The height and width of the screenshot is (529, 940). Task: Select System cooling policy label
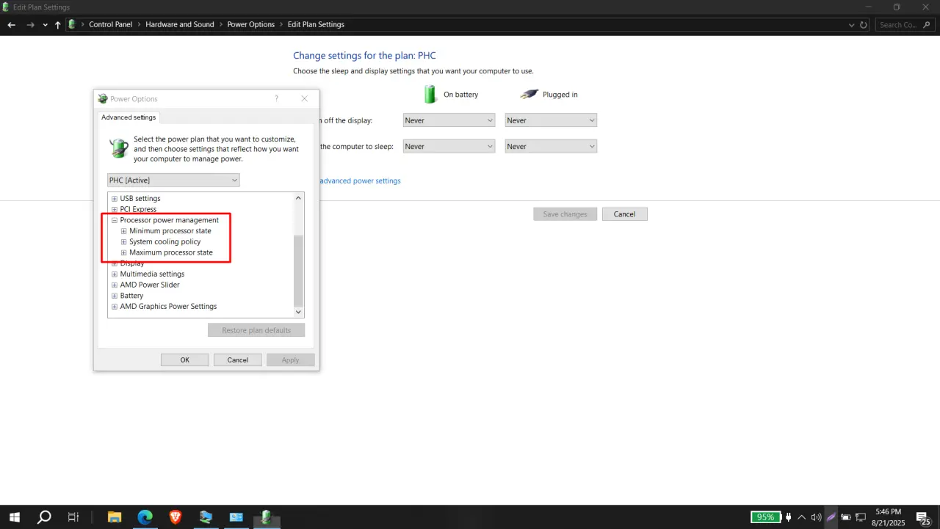(165, 241)
